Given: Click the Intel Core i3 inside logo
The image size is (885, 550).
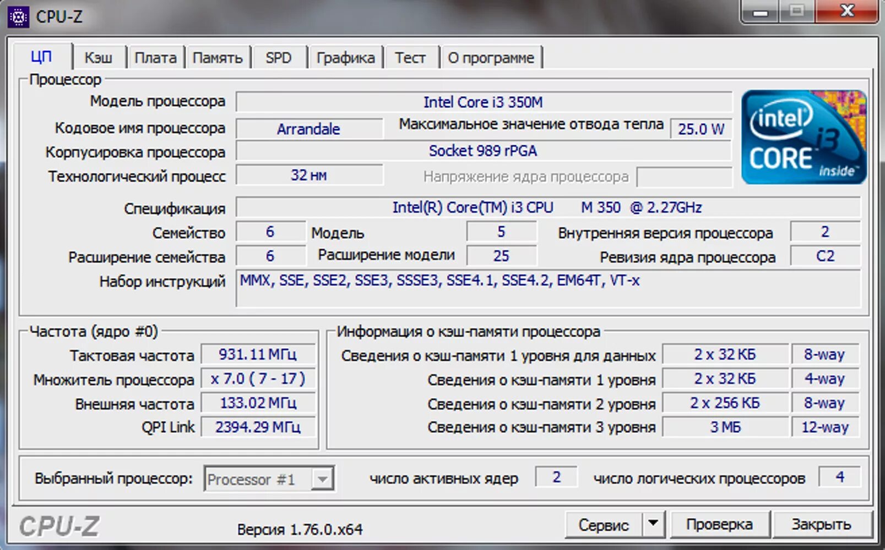Looking at the screenshot, I should tap(803, 137).
